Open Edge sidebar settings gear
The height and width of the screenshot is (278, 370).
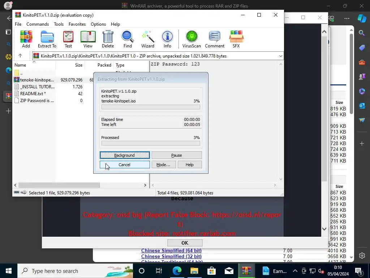[x=362, y=256]
